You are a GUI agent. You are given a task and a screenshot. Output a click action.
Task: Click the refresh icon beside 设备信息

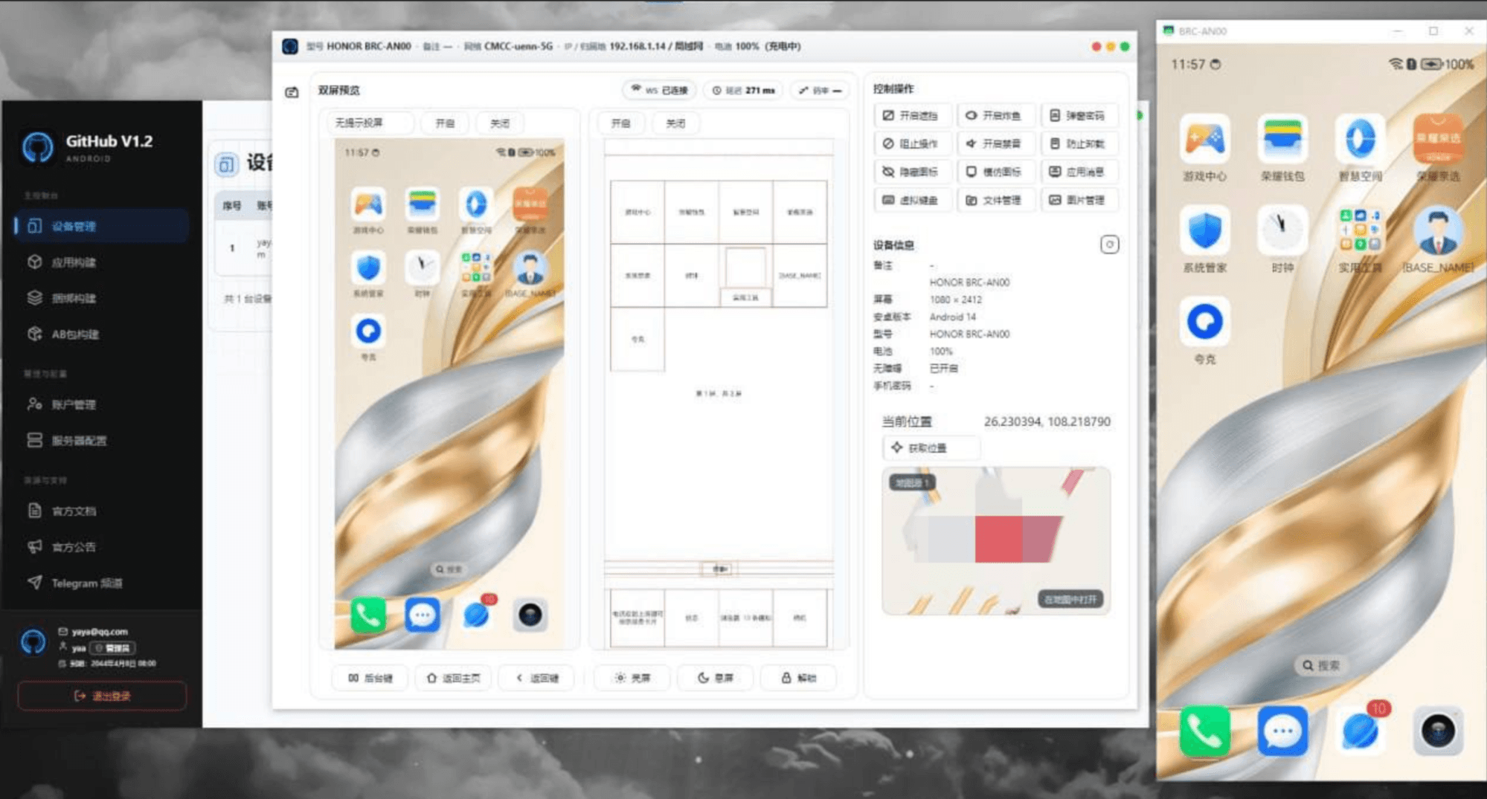tap(1109, 245)
